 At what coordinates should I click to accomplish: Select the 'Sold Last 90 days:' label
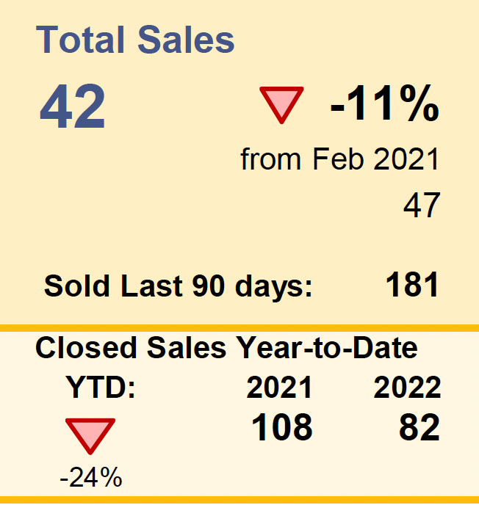click(x=179, y=287)
